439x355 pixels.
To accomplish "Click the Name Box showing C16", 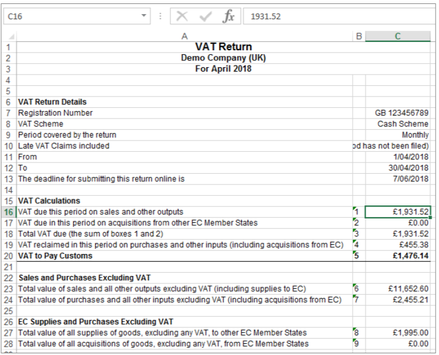I will [x=77, y=16].
